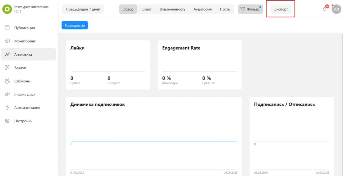Switch to the Вовлеченность tab
This screenshot has height=176, width=343.
[x=172, y=9]
